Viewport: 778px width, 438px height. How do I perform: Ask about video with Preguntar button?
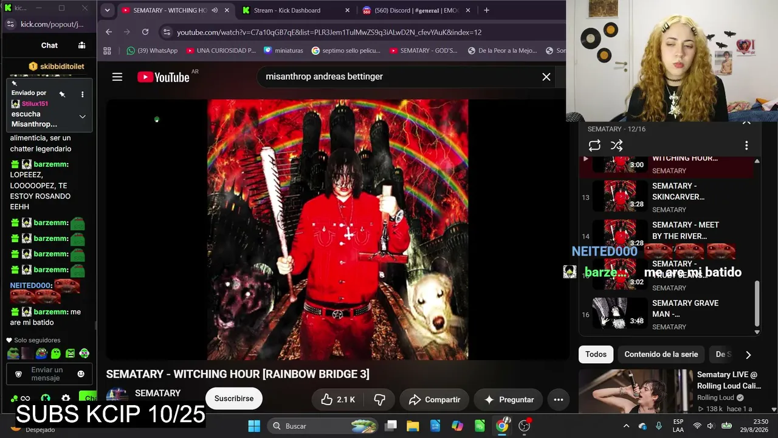click(x=508, y=400)
